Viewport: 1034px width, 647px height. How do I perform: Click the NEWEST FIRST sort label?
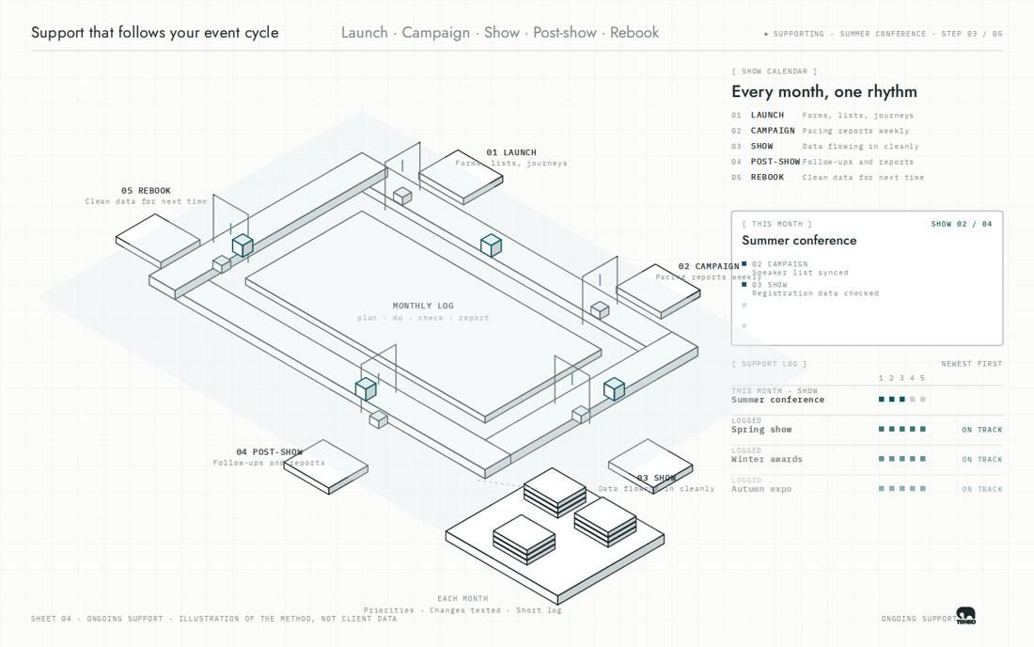coord(971,363)
